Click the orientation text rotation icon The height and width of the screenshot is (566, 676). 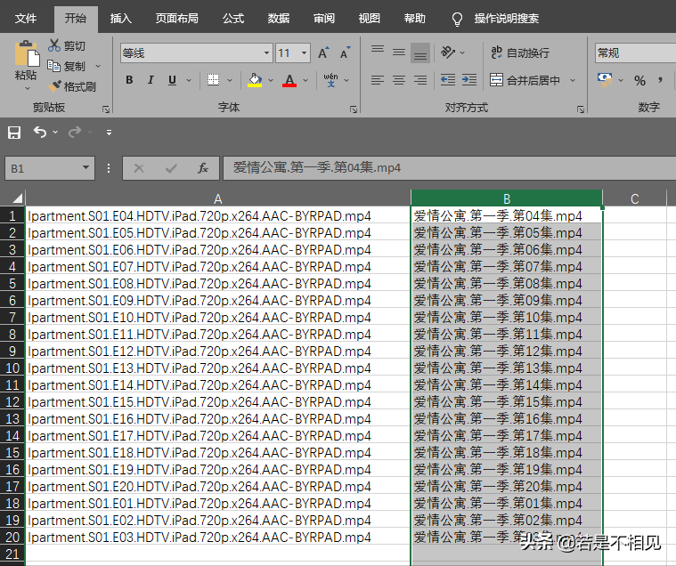tap(448, 53)
